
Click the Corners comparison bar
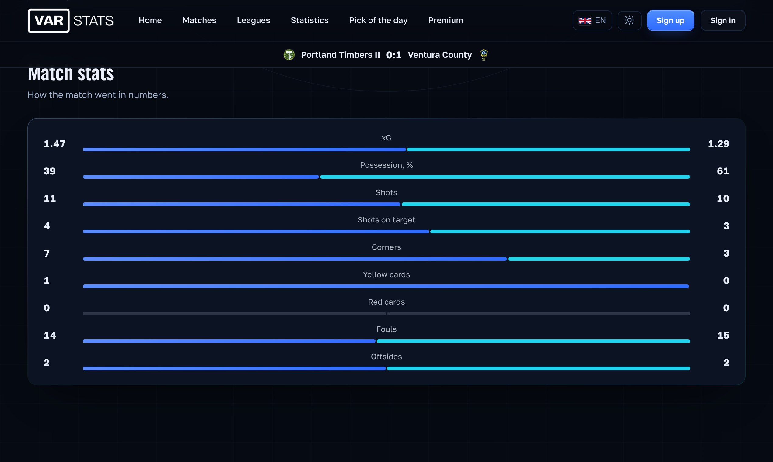(x=386, y=259)
